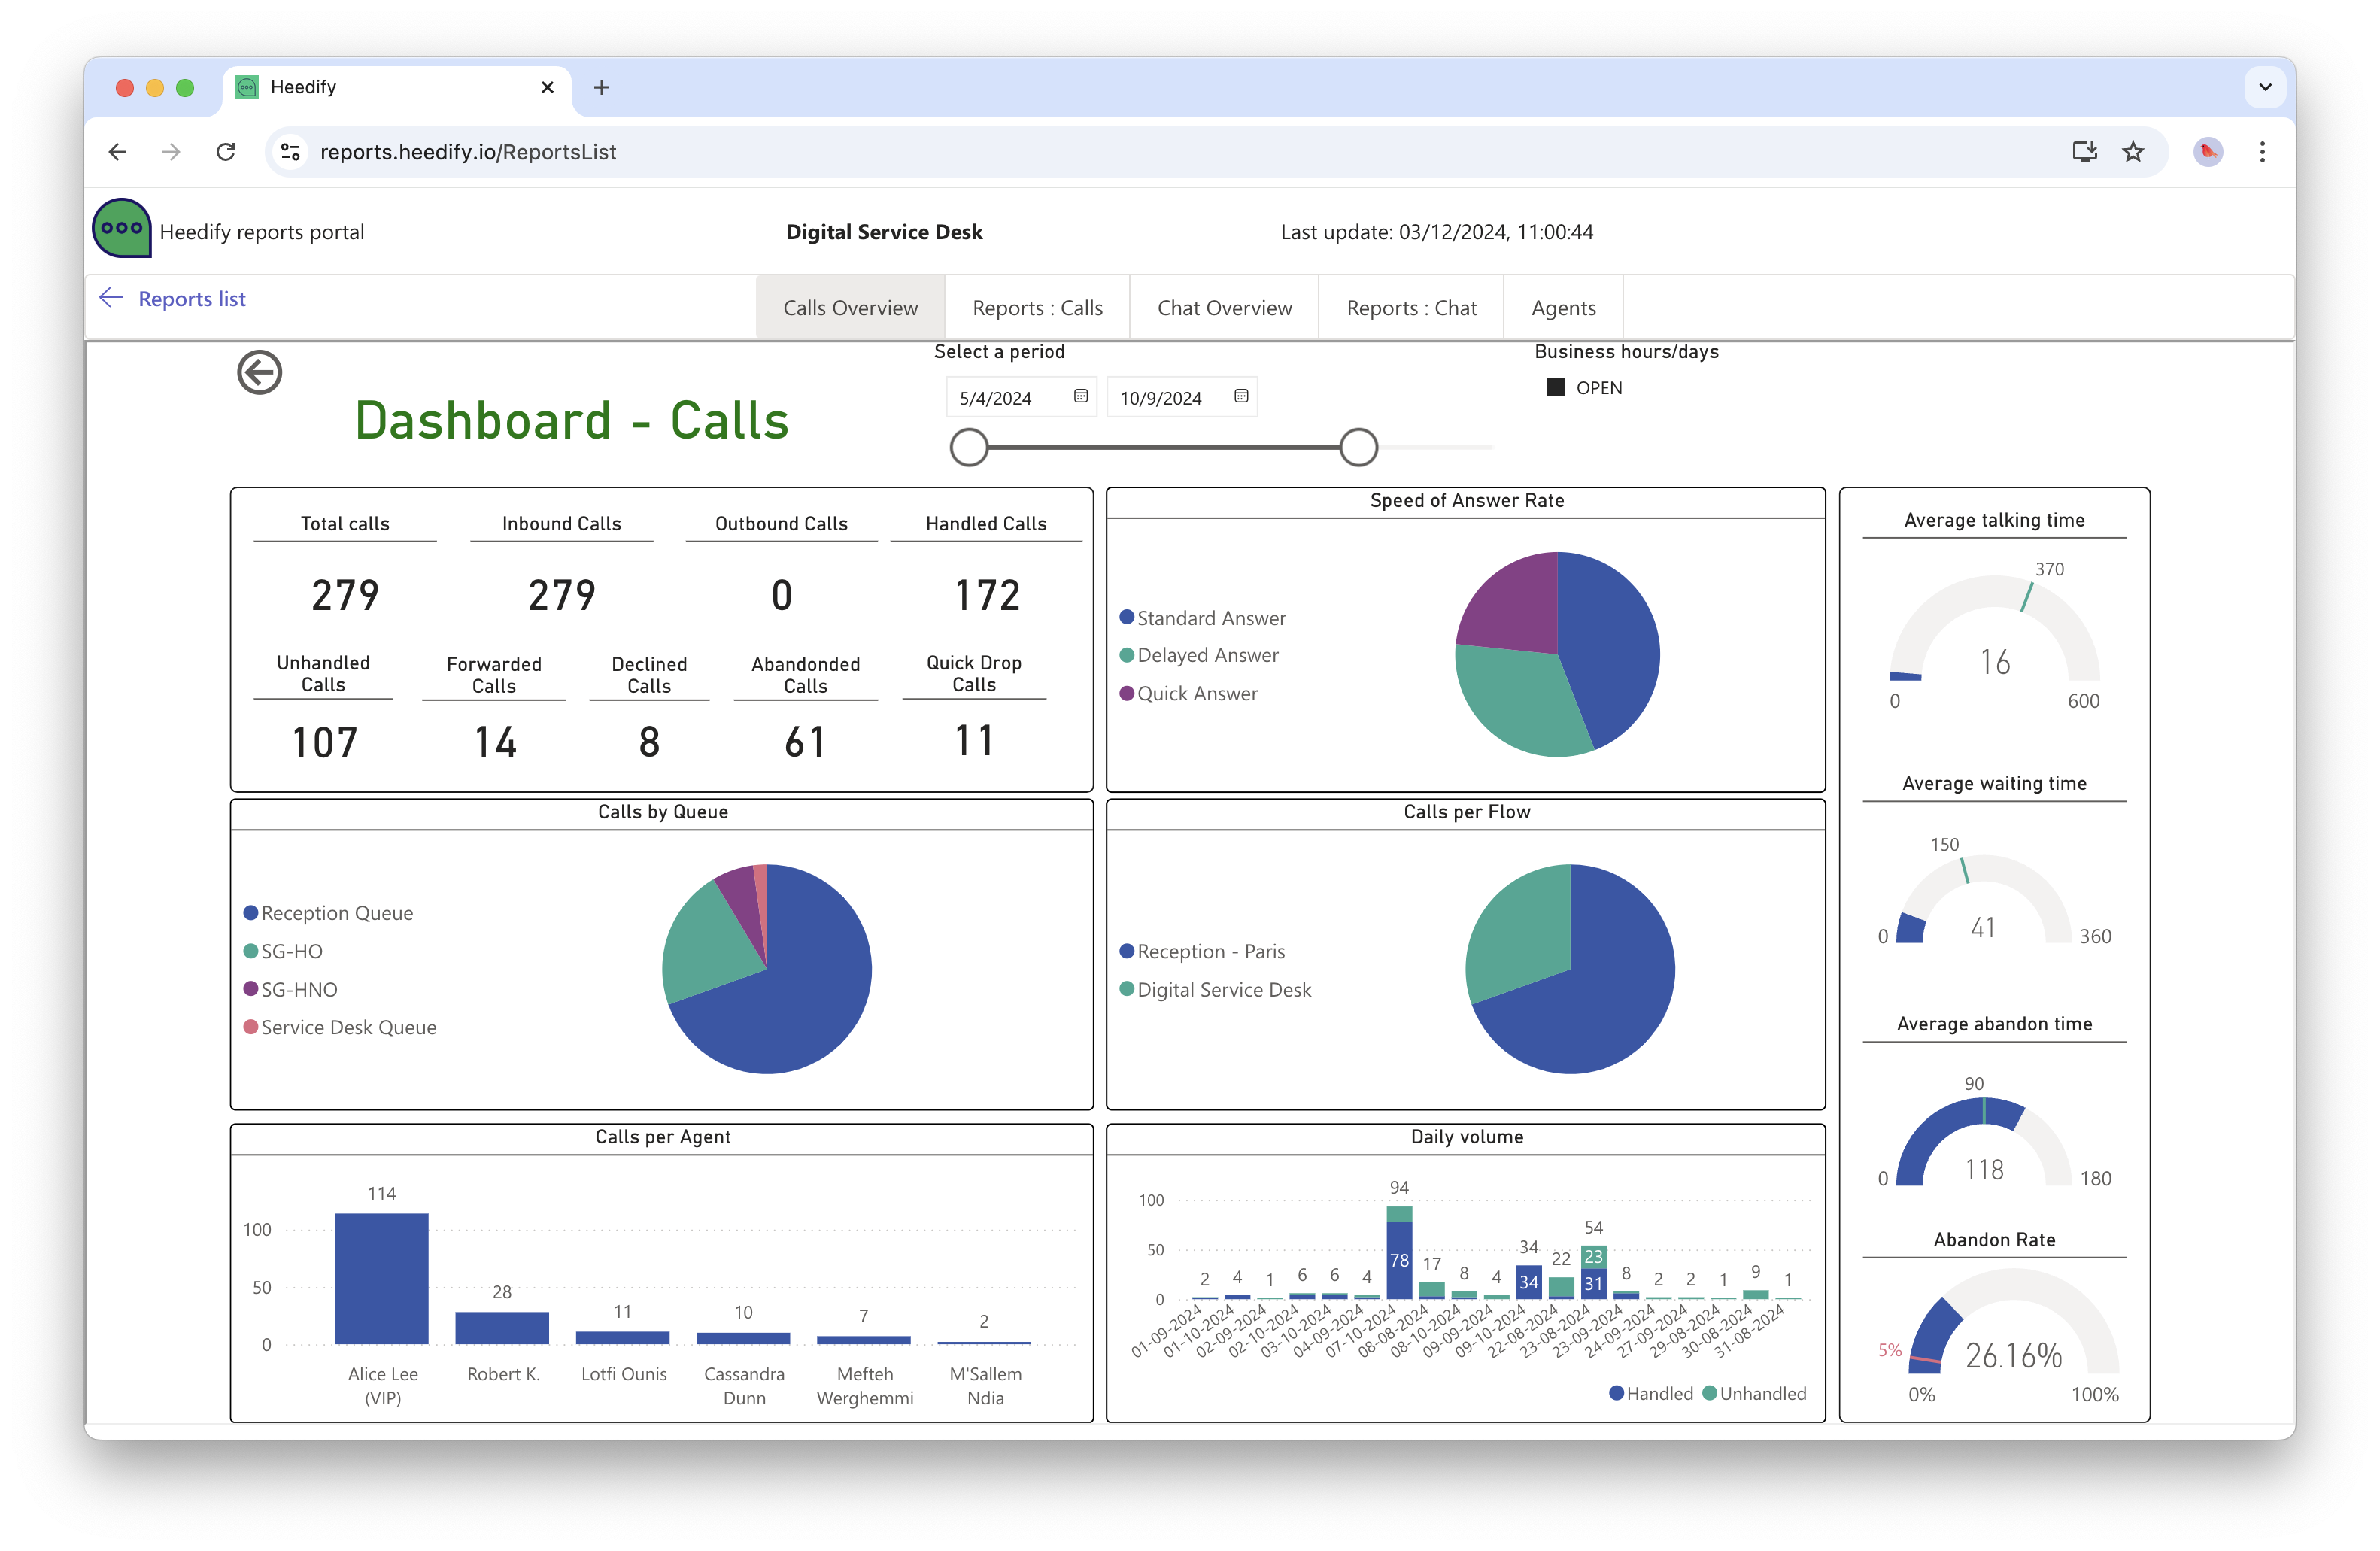The width and height of the screenshot is (2380, 1551).
Task: Open the Chrome three-dot menu
Action: coord(2262,152)
